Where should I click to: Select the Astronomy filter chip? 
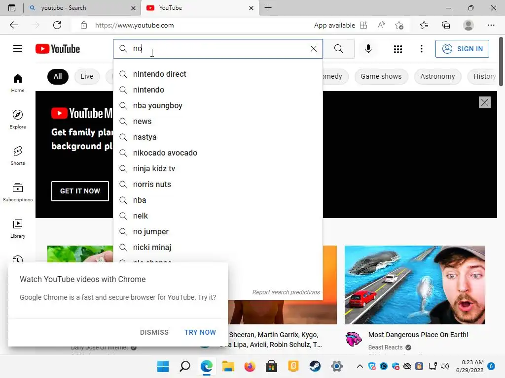(437, 76)
